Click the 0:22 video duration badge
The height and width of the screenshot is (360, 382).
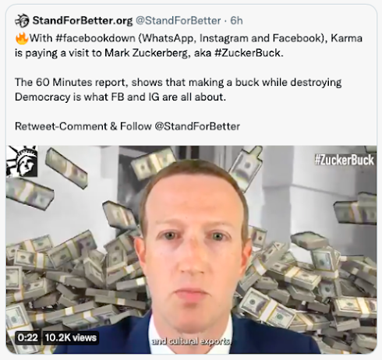(x=28, y=337)
